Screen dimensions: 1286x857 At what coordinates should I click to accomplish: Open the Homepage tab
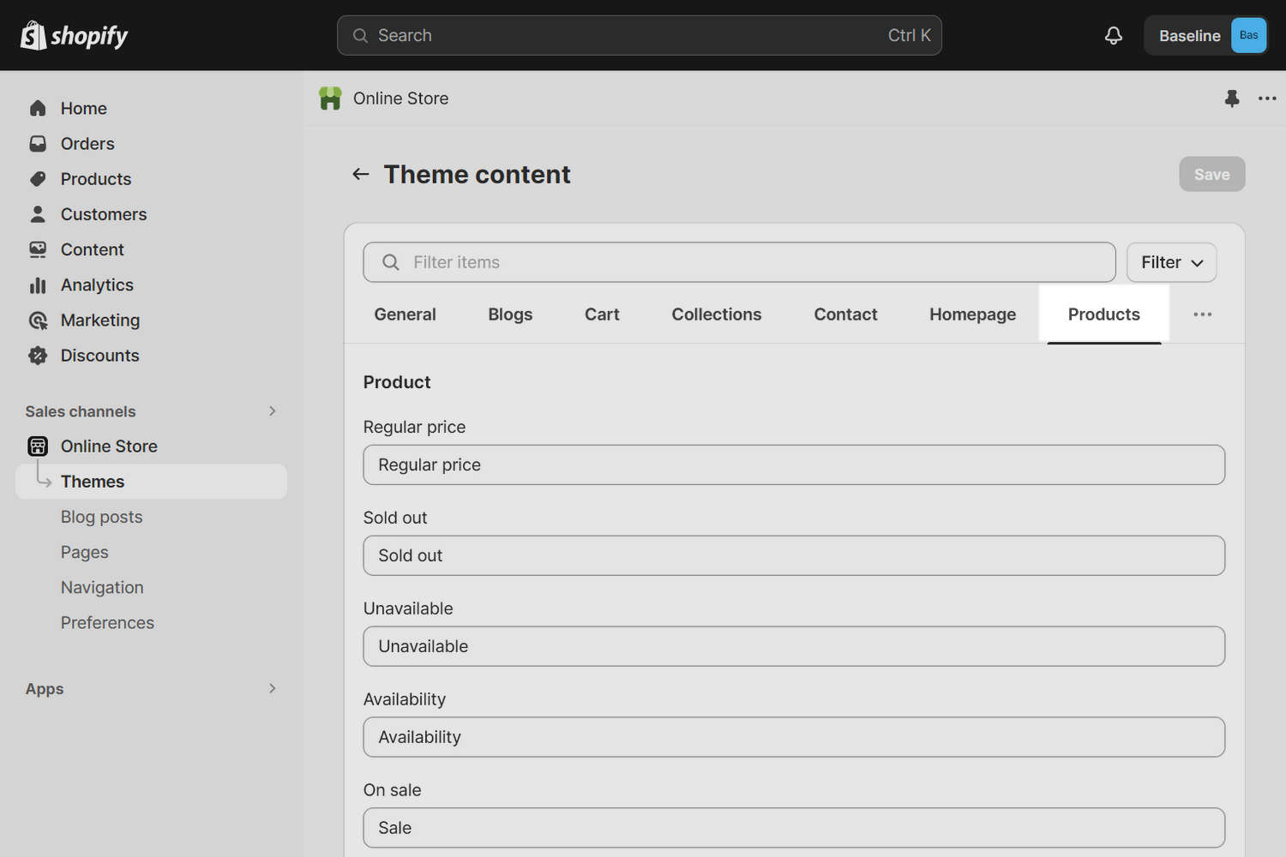972,314
